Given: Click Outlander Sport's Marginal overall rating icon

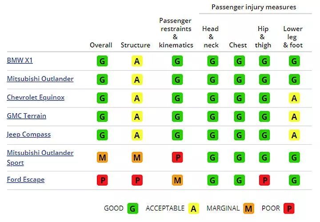Looking at the screenshot, I should coord(102,158).
